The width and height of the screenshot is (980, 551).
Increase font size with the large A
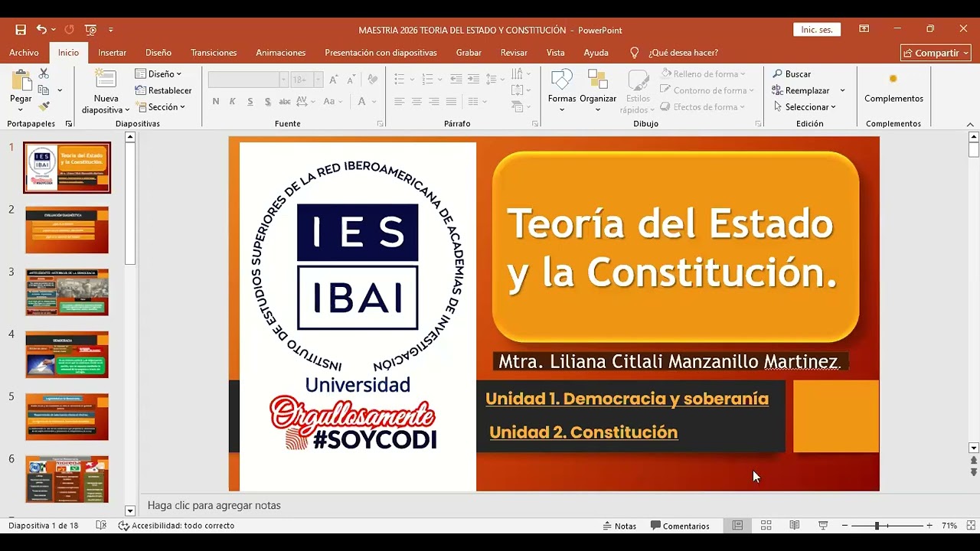(333, 80)
